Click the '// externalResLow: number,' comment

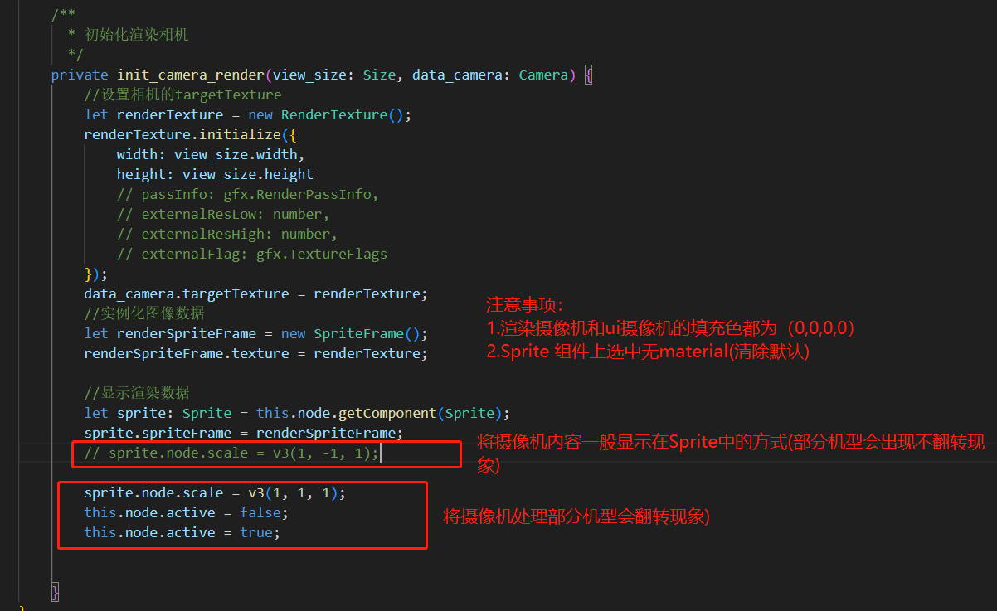click(223, 214)
